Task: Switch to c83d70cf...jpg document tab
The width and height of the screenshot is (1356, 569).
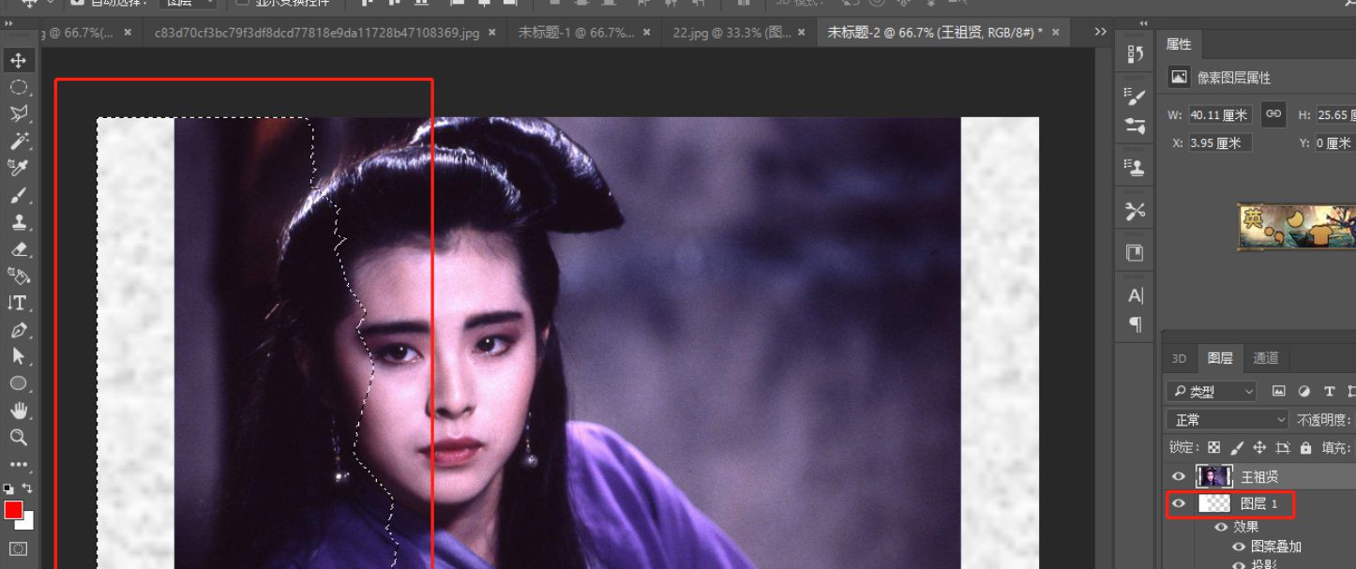Action: pos(317,32)
